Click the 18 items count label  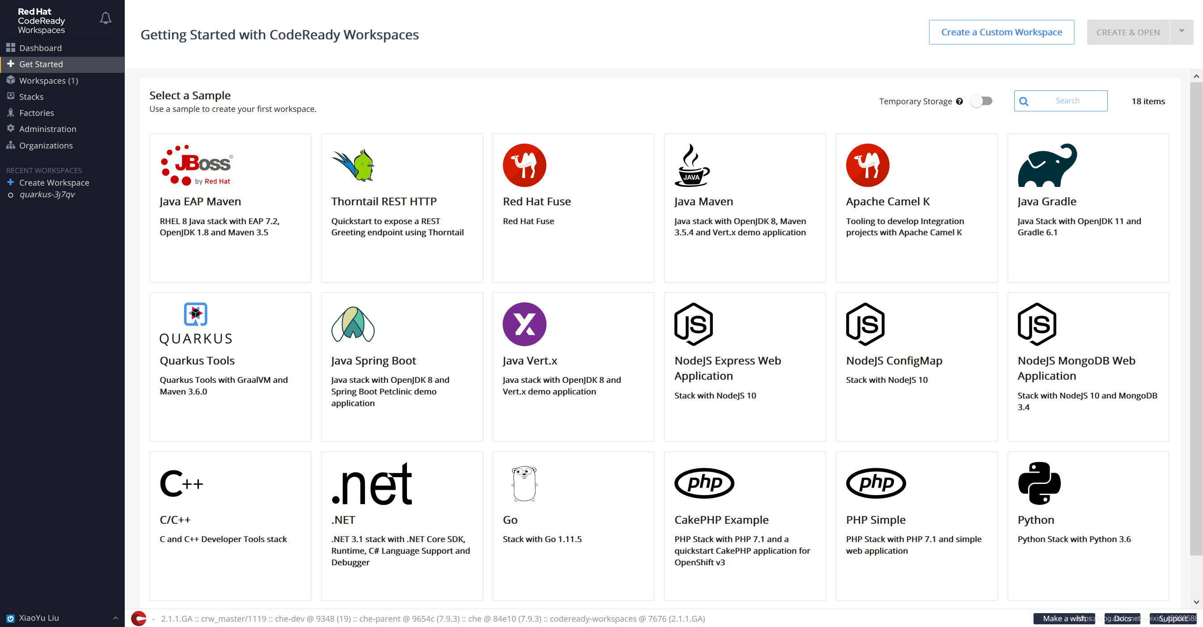tap(1148, 101)
